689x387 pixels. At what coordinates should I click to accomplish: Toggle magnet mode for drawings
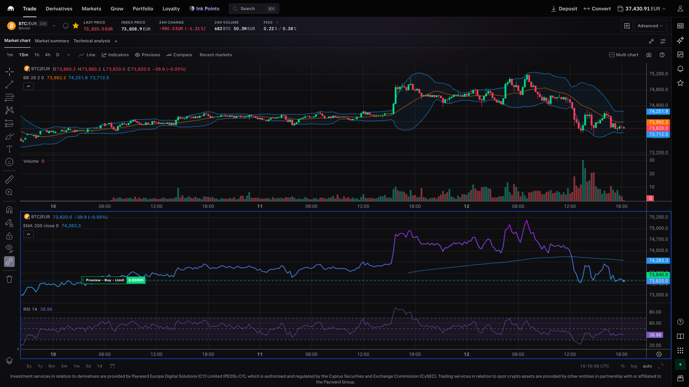(x=9, y=210)
